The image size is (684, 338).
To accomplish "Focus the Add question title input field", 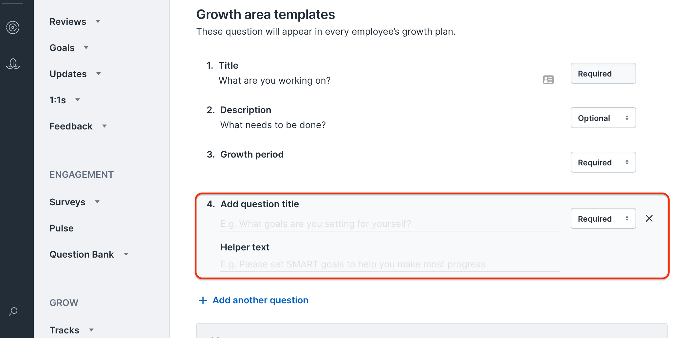I will tap(390, 224).
